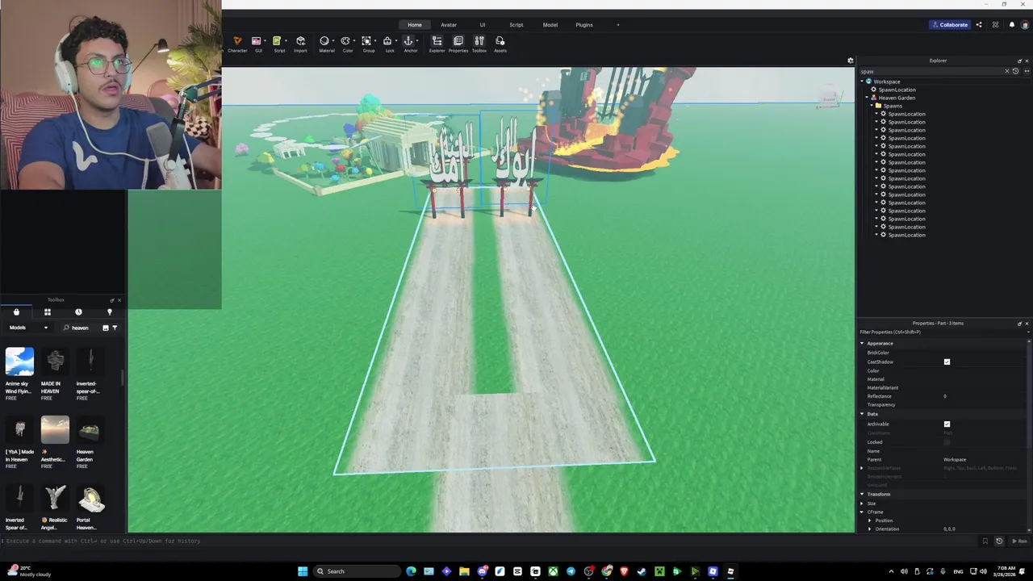Click the Toolbox search field
The image size is (1033, 581).
pyautogui.click(x=86, y=328)
